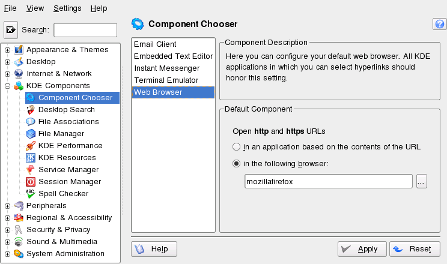This screenshot has width=447, height=264.
Task: Click the Spell Checker ABC icon
Action: pos(31,193)
